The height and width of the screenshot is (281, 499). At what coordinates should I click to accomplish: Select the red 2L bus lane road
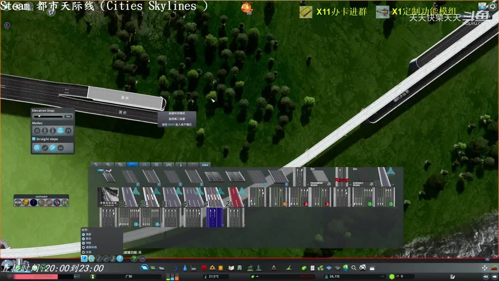point(235,197)
